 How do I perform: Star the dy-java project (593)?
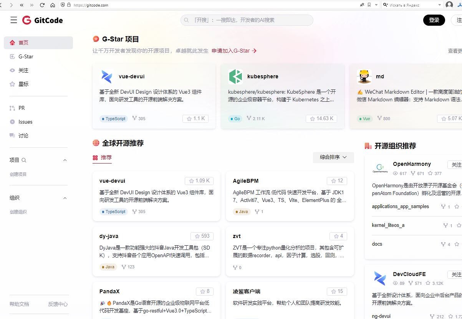pyautogui.click(x=202, y=236)
